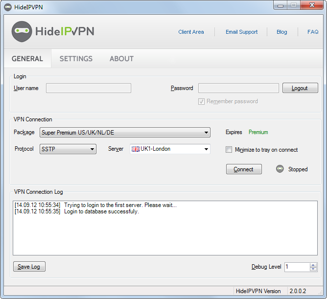Click the Save Log button
The width and height of the screenshot is (327, 299).
pyautogui.click(x=29, y=267)
